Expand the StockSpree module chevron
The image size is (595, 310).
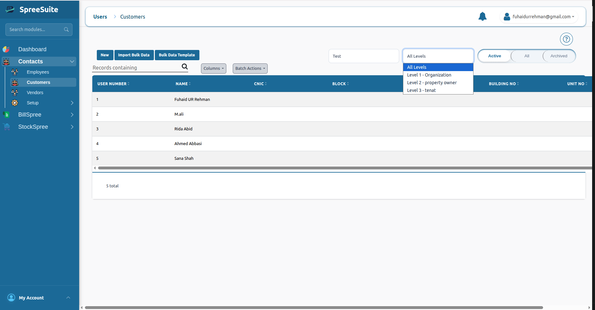tap(72, 127)
